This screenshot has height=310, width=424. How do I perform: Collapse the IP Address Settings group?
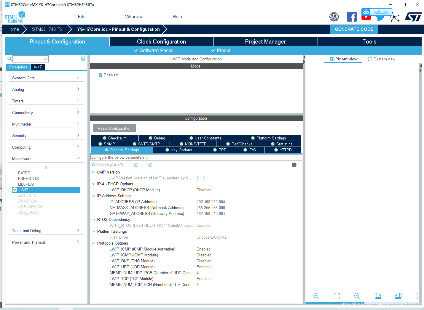pos(94,196)
